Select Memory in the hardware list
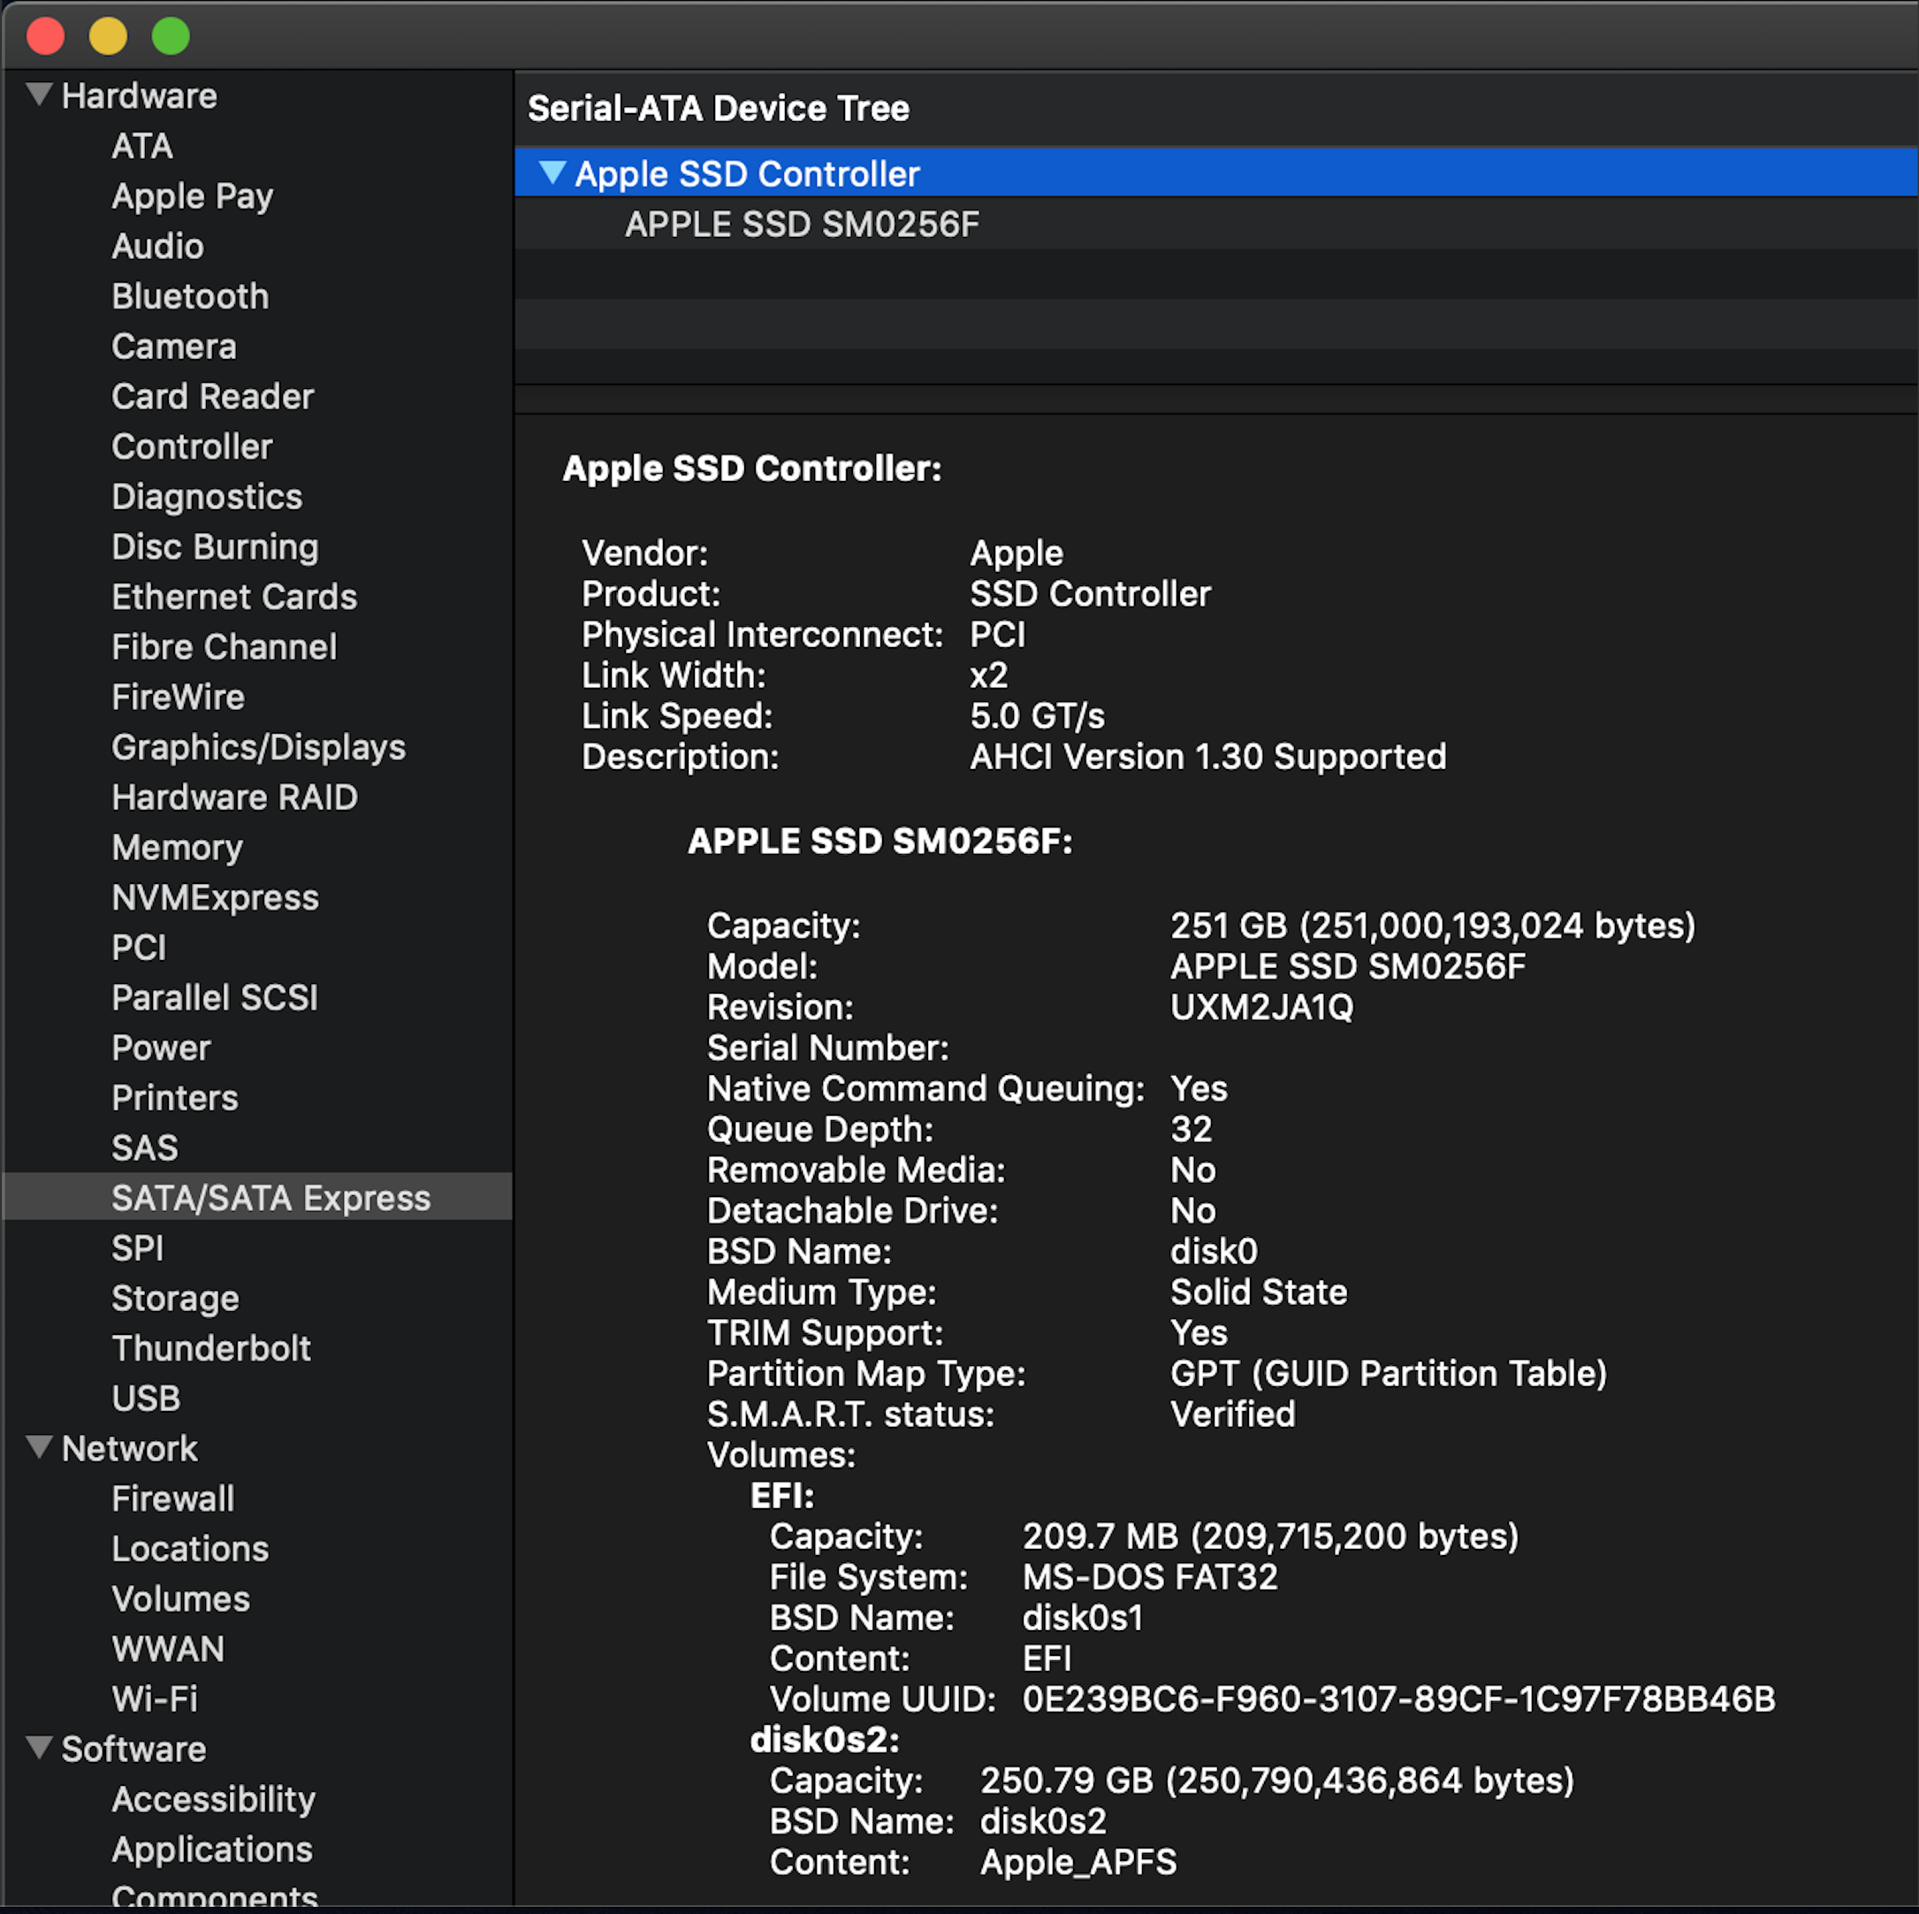Image resolution: width=1919 pixels, height=1914 pixels. [x=177, y=847]
